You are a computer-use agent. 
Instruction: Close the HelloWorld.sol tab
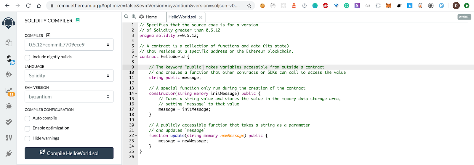coord(201,17)
